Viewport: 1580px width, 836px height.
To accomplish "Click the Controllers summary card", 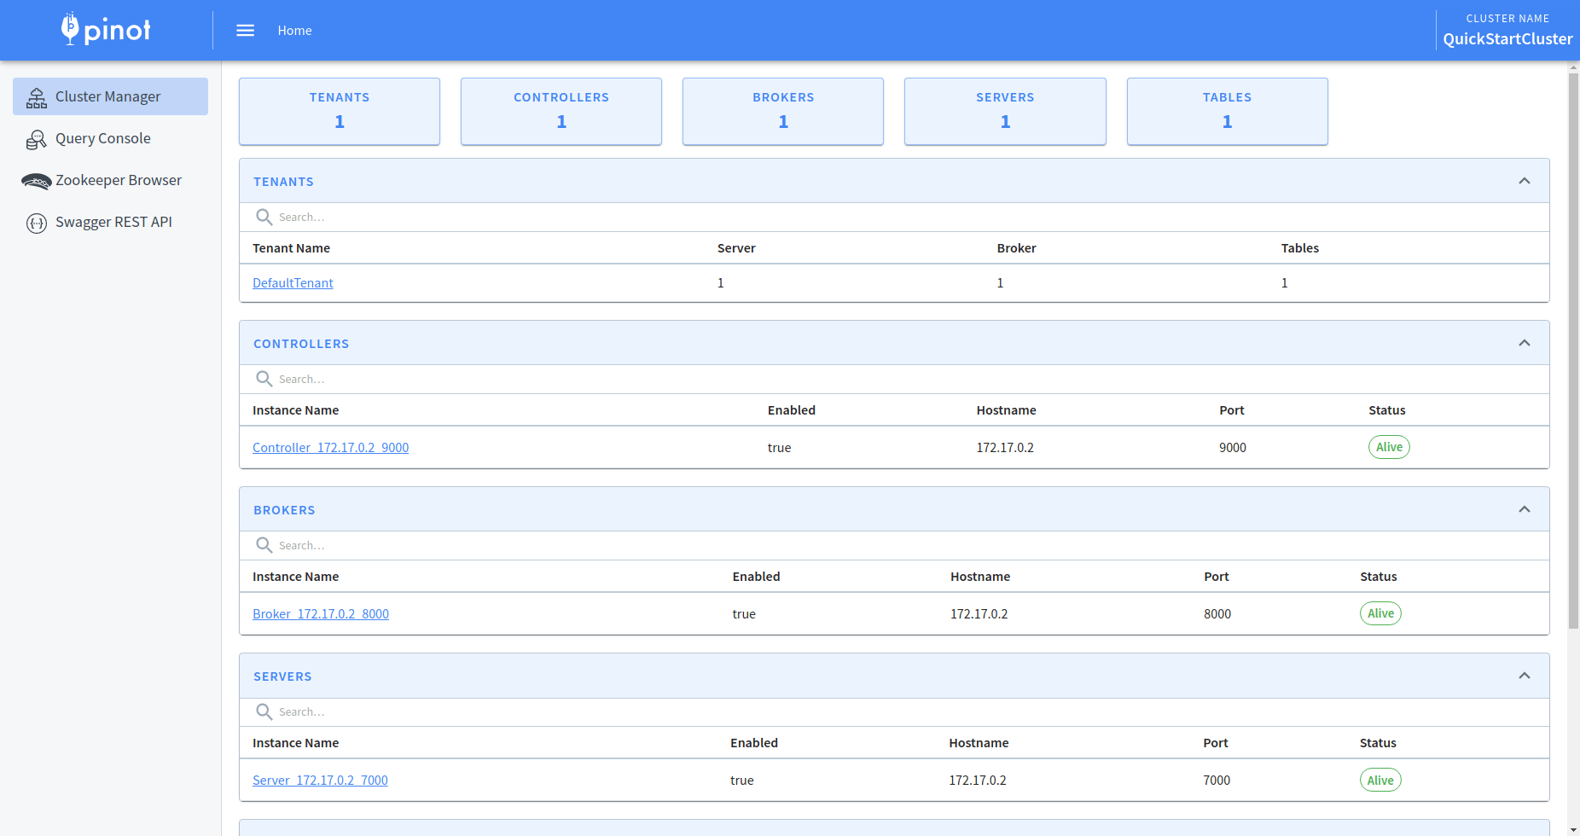I will 561,112.
